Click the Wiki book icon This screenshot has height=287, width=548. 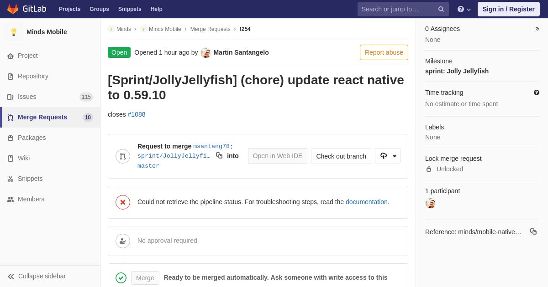click(x=11, y=159)
